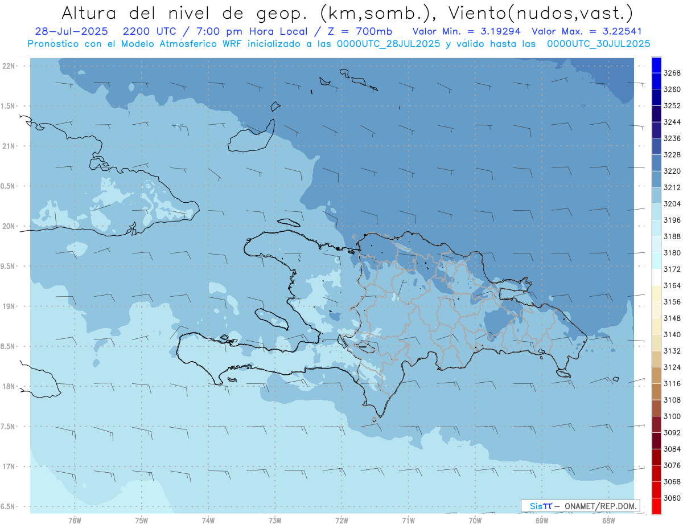The height and width of the screenshot is (528, 683).
Task: Click the '3132' color scale label
Action: tap(672, 351)
